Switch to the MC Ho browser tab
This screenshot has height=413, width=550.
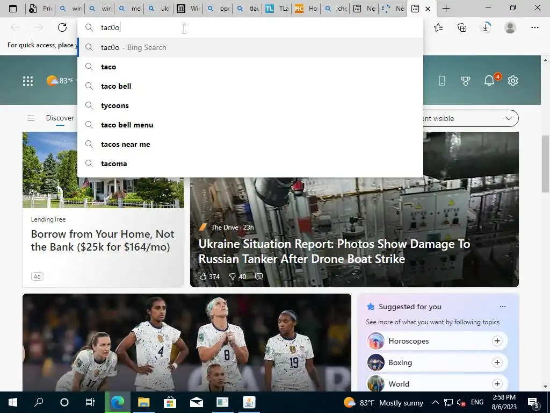(307, 9)
